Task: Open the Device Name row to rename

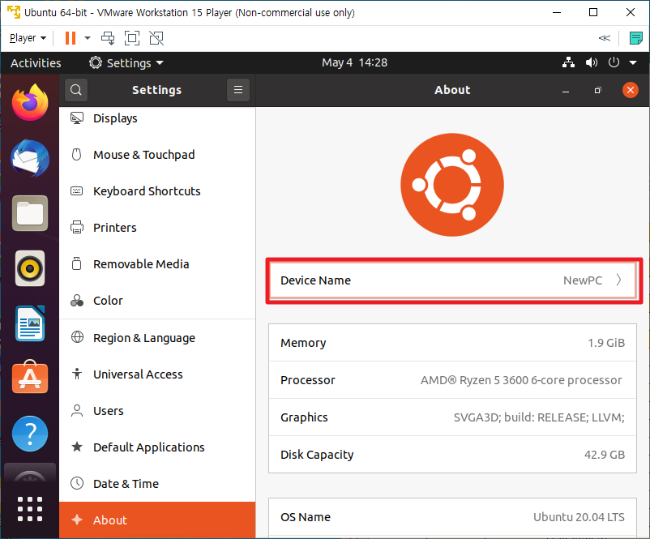Action: click(x=453, y=280)
